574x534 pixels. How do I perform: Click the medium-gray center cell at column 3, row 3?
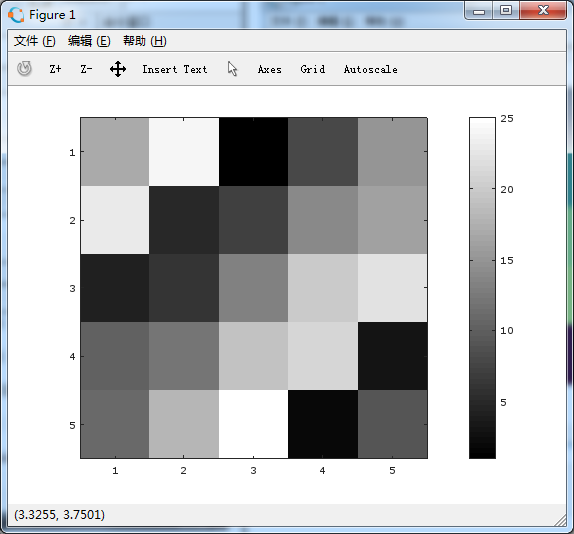(253, 287)
